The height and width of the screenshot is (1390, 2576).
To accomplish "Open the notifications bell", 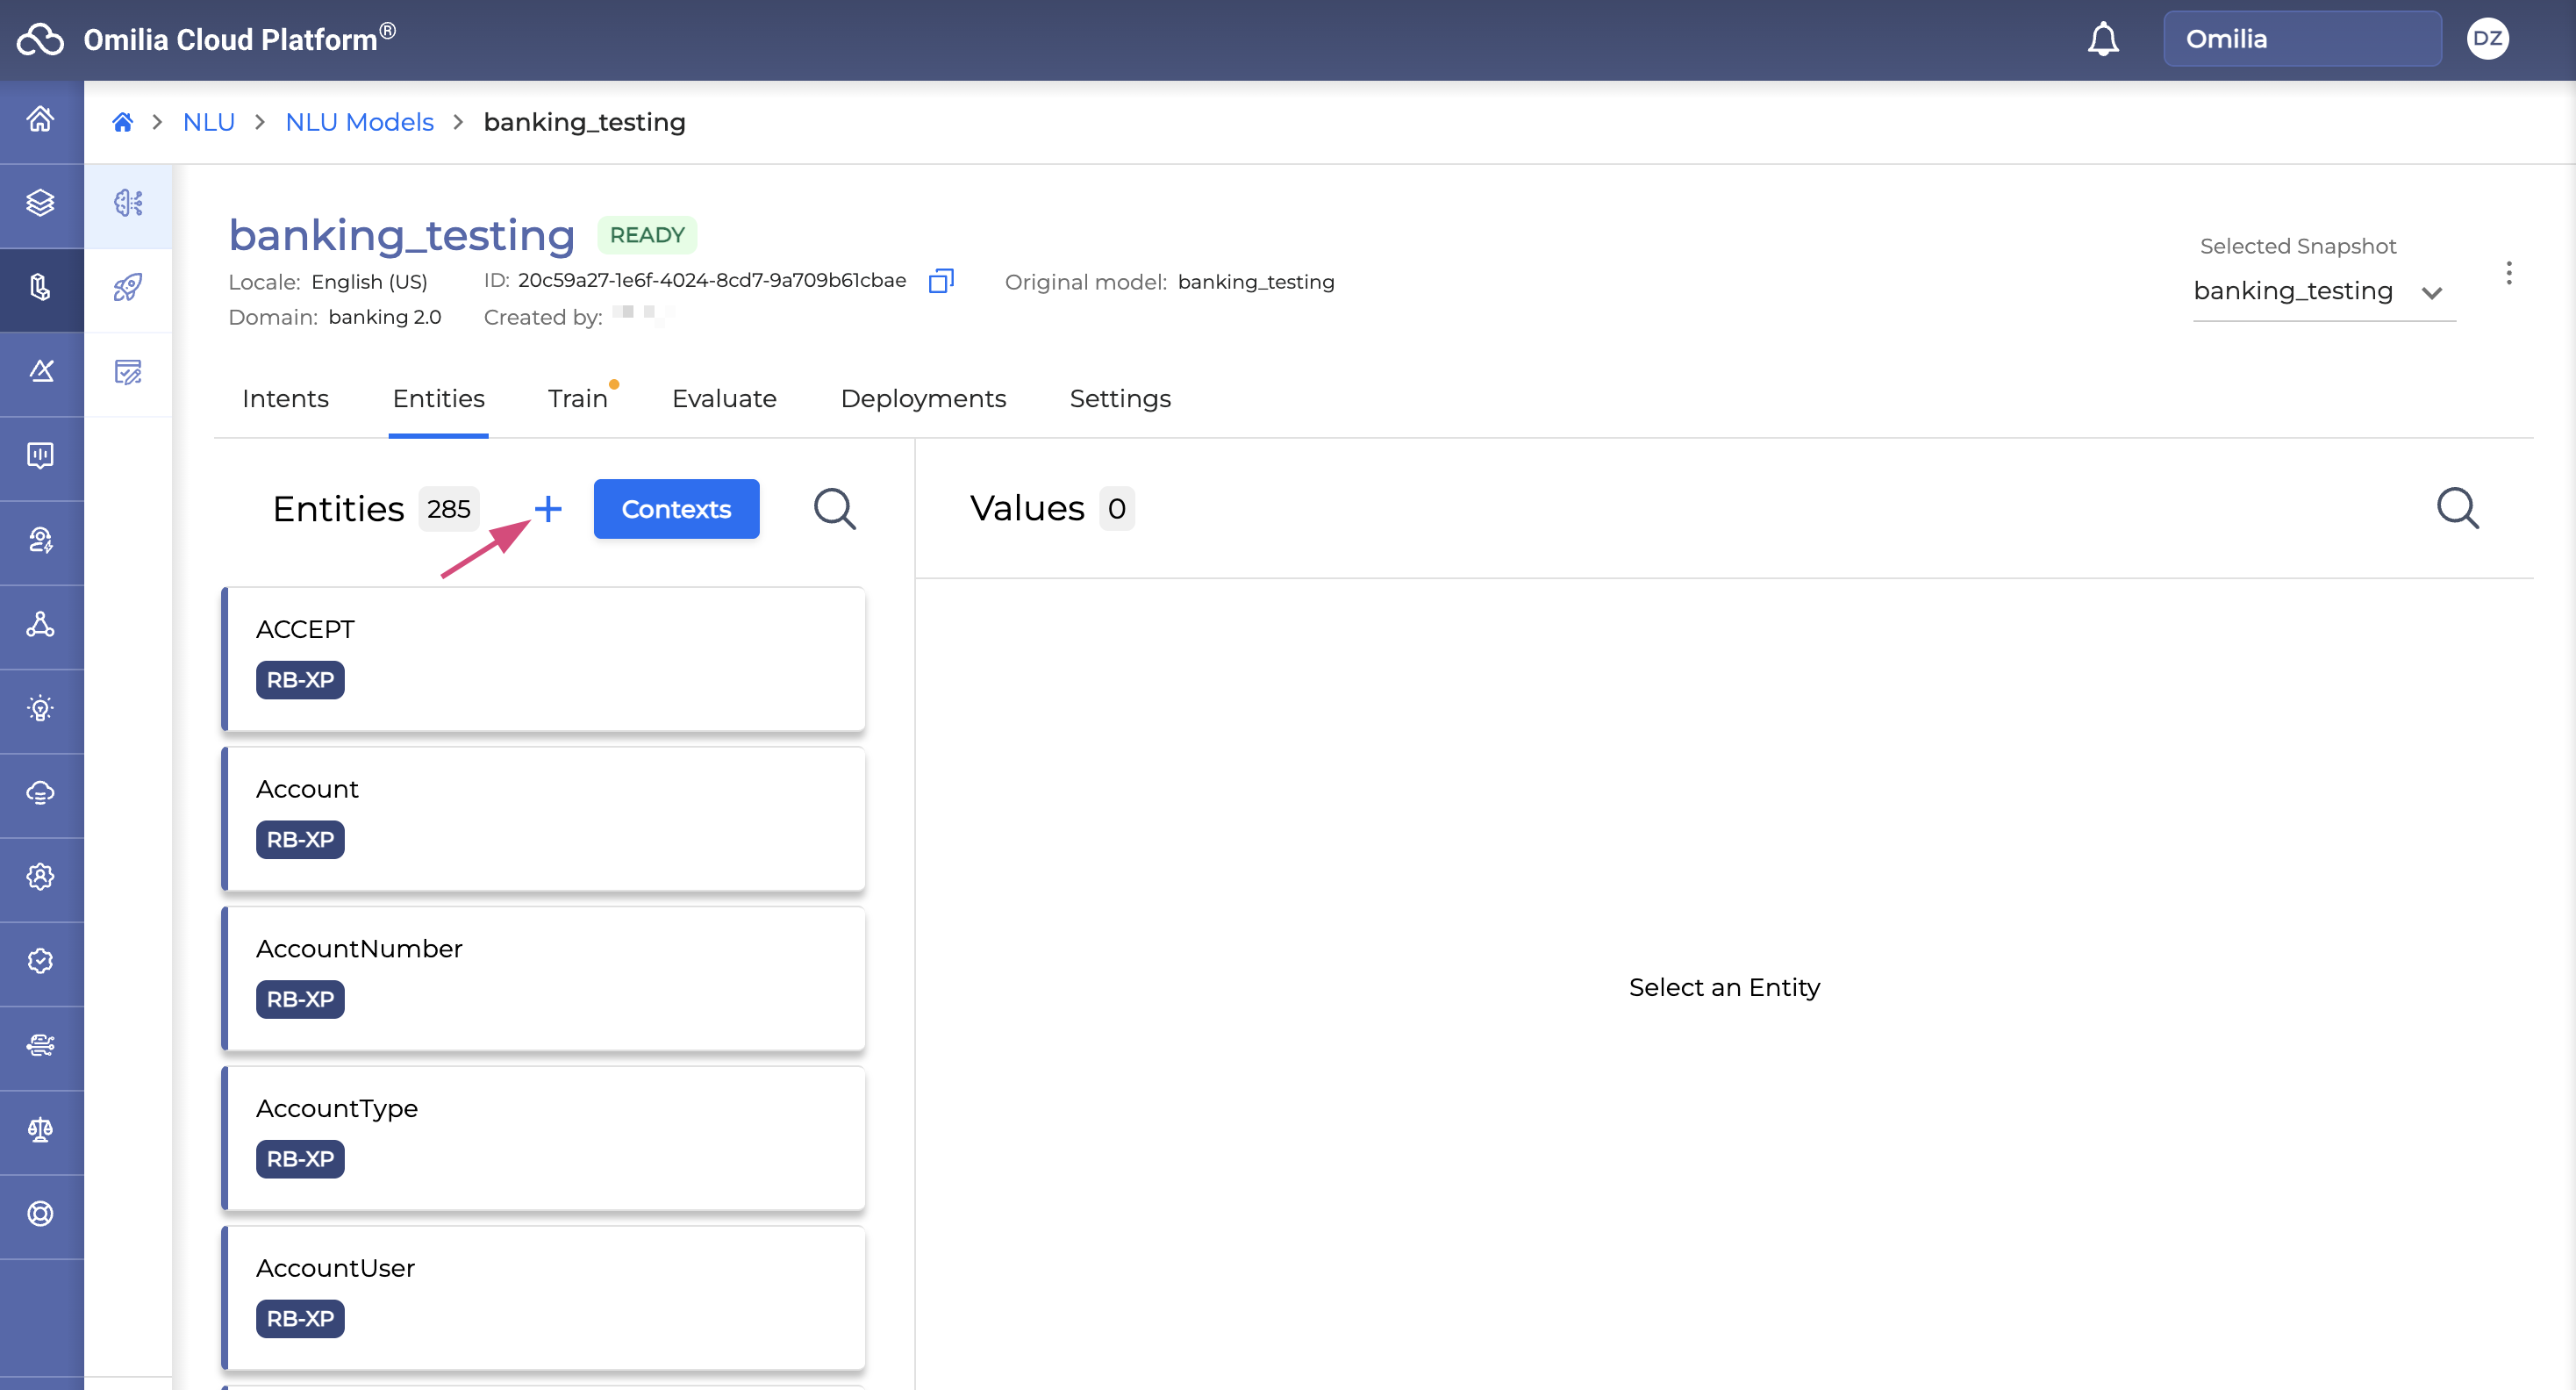I will pyautogui.click(x=2102, y=40).
